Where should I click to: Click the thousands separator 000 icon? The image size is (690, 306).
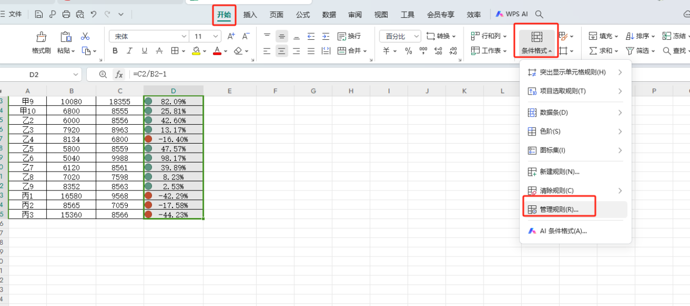(423, 51)
